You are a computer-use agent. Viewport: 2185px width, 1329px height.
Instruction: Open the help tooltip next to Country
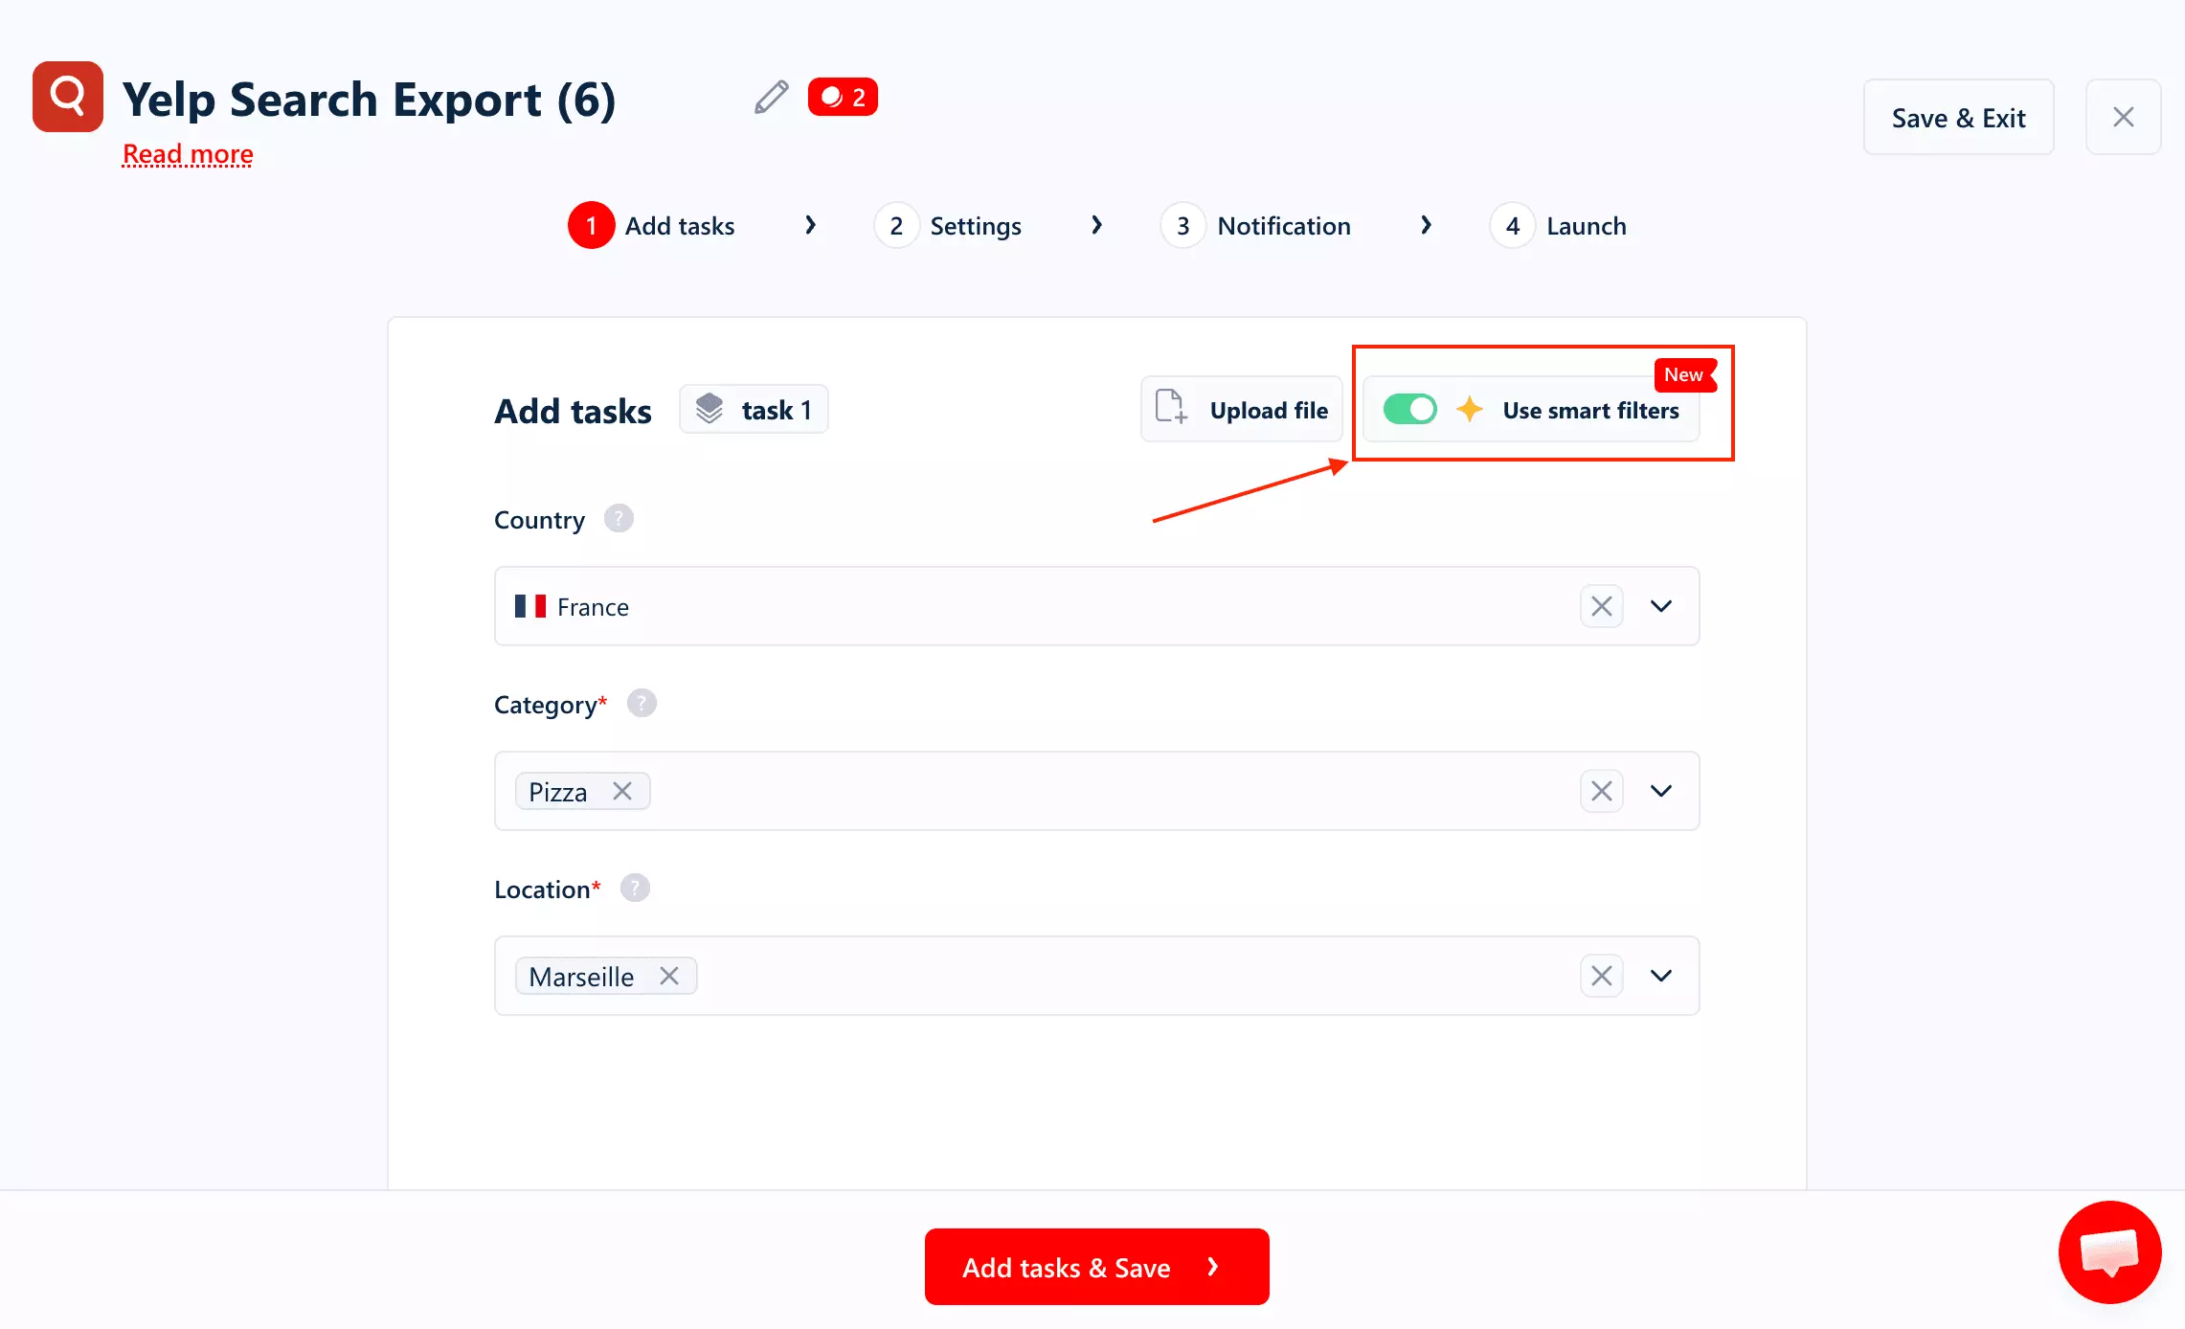coord(619,519)
